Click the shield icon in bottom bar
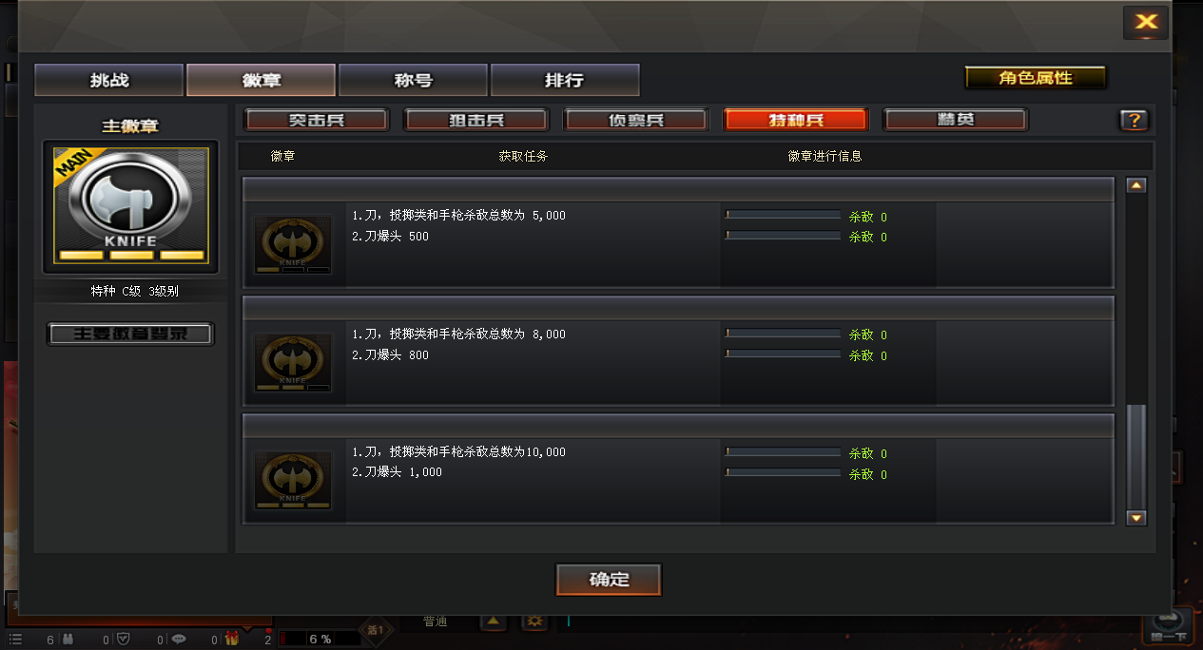The image size is (1203, 650). pyautogui.click(x=123, y=640)
